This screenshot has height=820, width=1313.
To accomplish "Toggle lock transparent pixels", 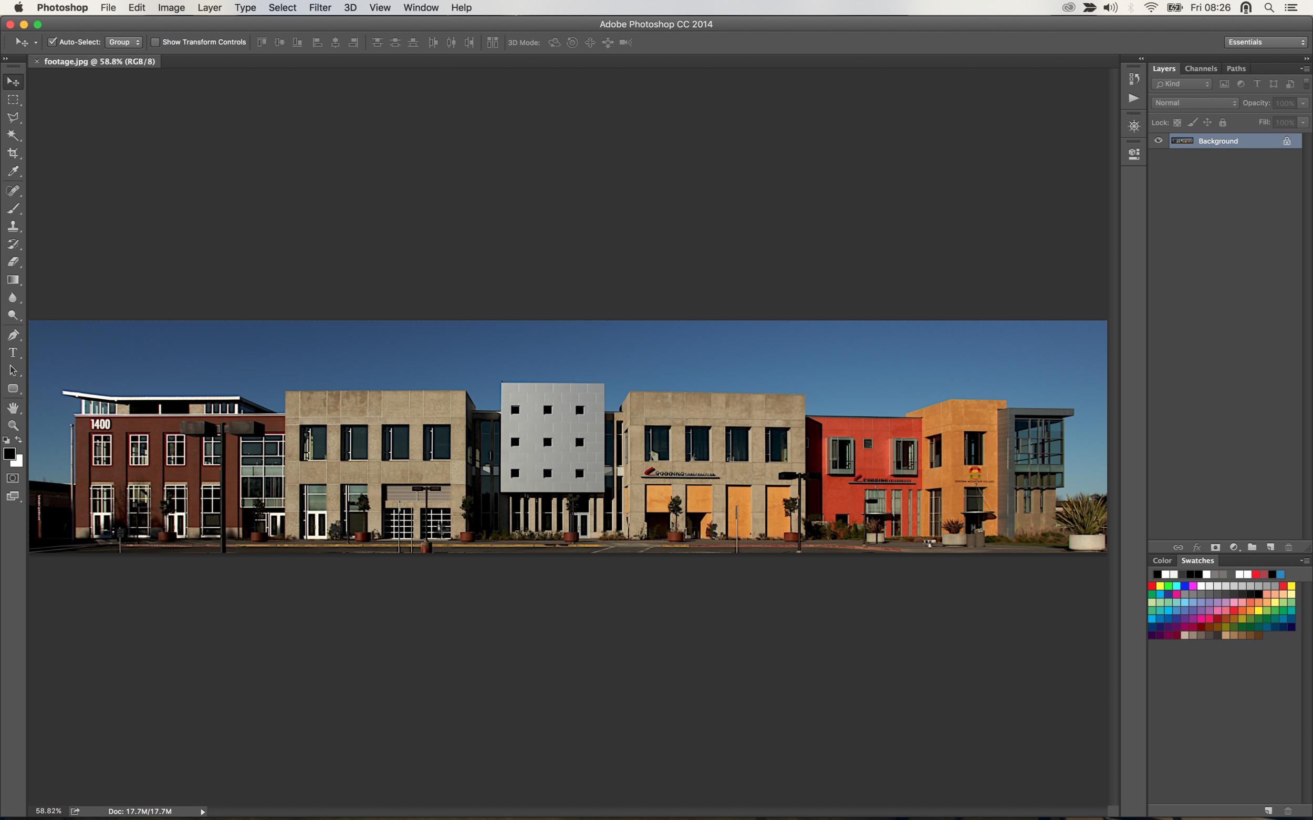I will tap(1177, 123).
